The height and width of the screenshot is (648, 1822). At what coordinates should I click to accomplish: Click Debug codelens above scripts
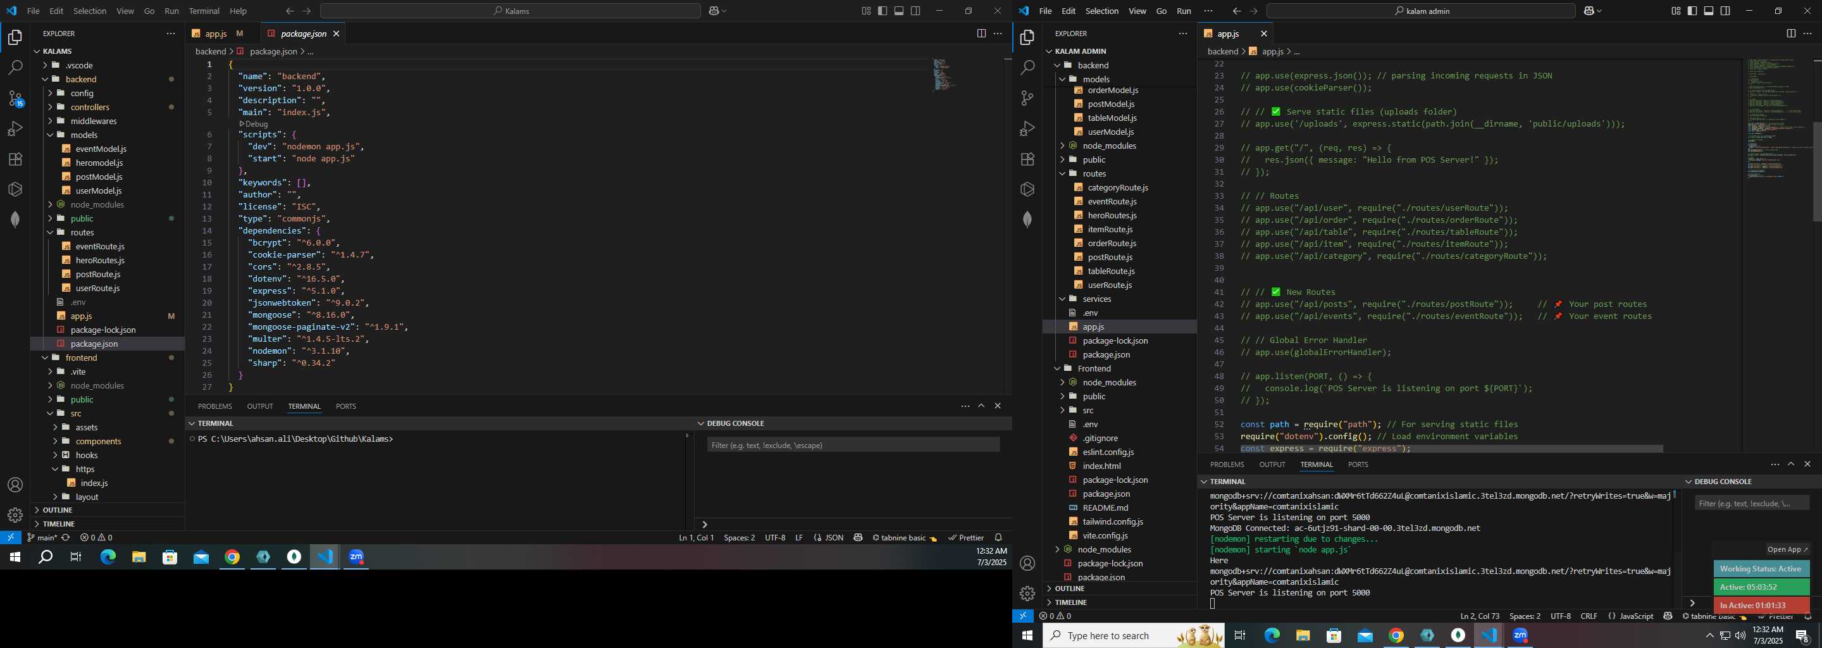click(x=253, y=124)
